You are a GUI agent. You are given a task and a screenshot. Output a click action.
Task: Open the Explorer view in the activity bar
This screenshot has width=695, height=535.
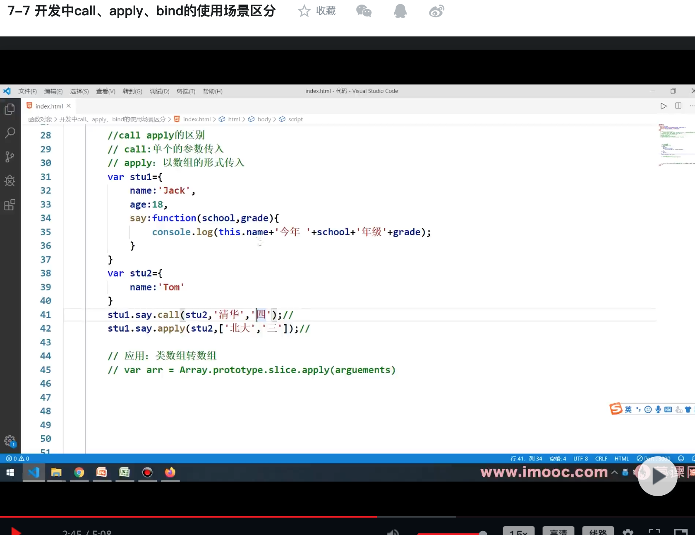pos(10,109)
